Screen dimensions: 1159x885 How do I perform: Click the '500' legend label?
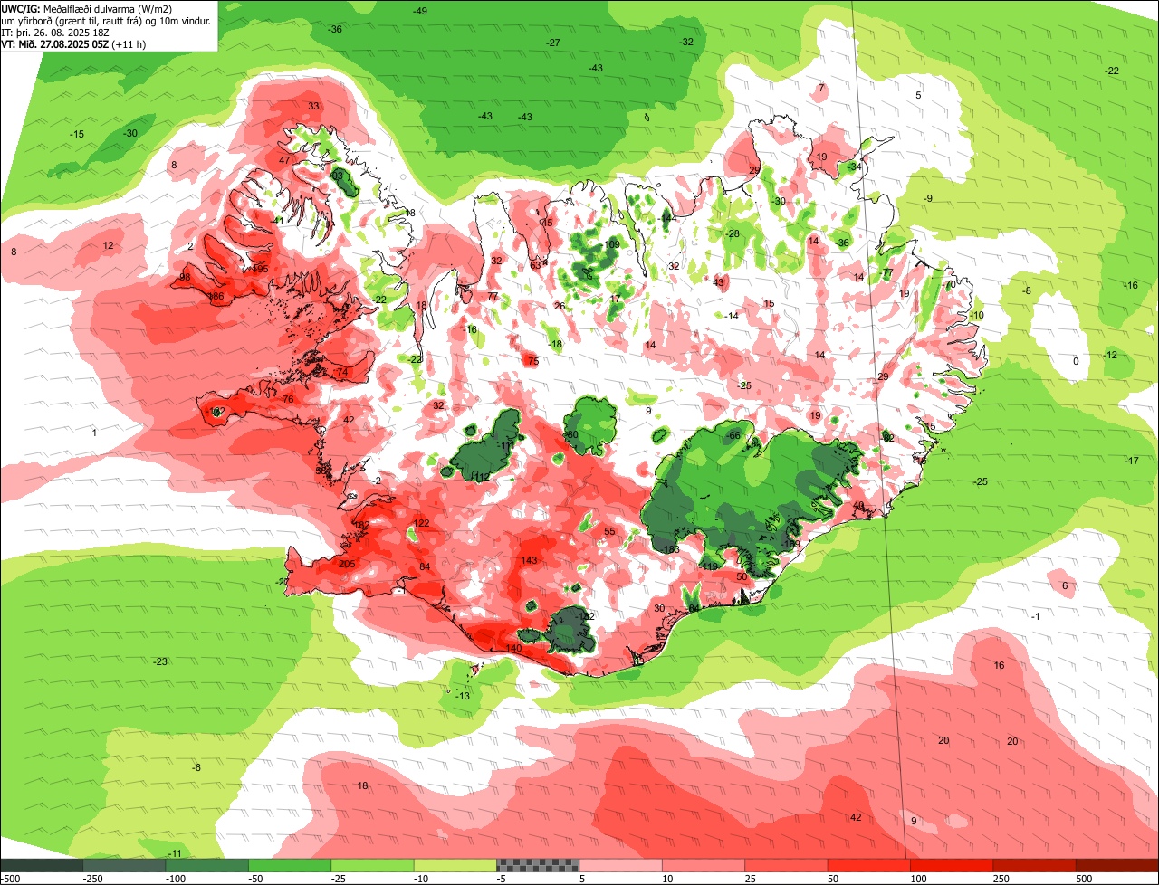pos(1084,878)
